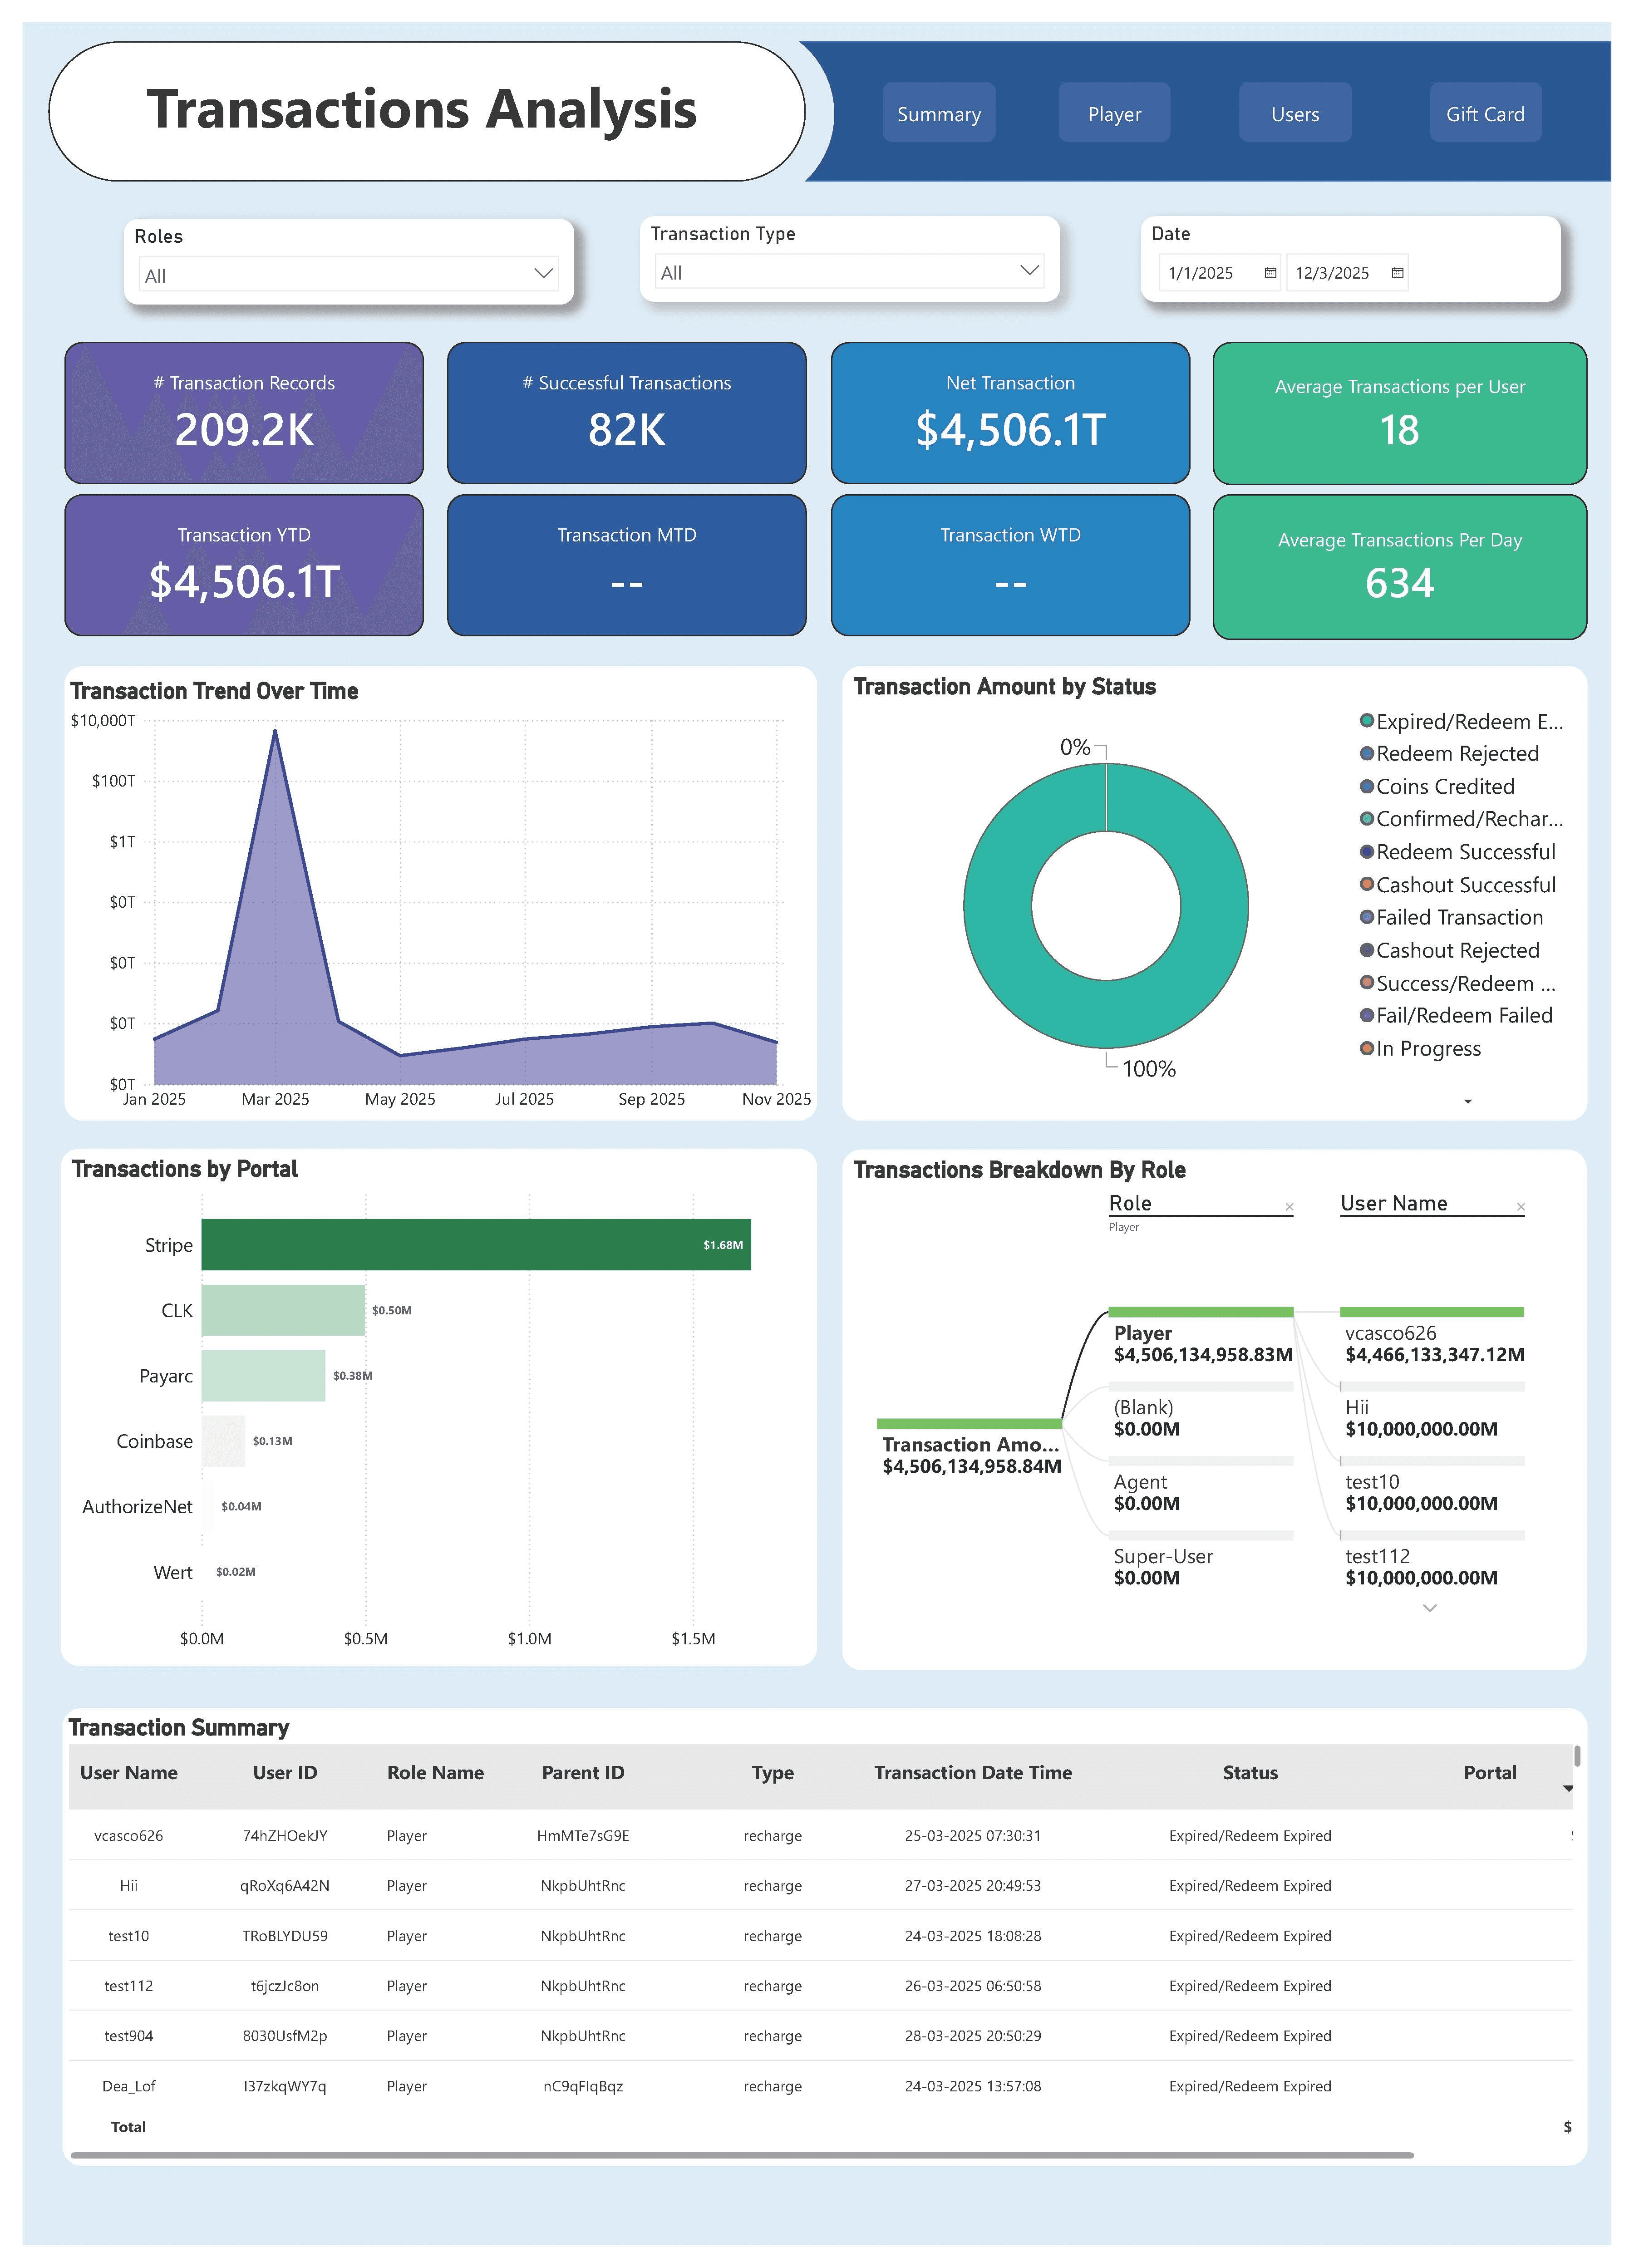Click the Redeem Rejected legend marker
Viewport: 1634px width, 2267px height.
pyautogui.click(x=1366, y=754)
